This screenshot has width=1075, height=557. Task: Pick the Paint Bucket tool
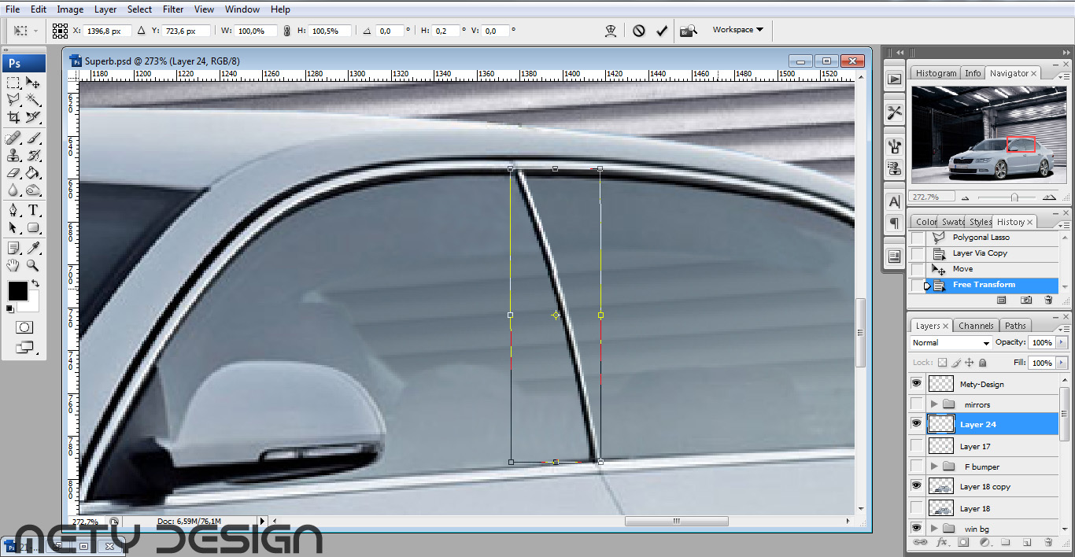tap(33, 173)
